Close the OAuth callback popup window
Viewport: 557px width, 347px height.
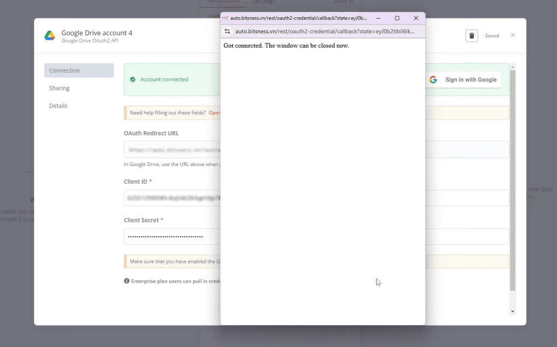(416, 18)
